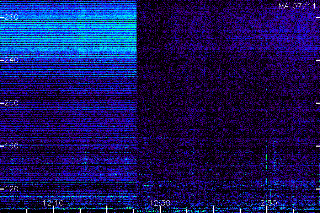Click the 12:30 time label
The width and height of the screenshot is (320, 213).
coord(160,203)
